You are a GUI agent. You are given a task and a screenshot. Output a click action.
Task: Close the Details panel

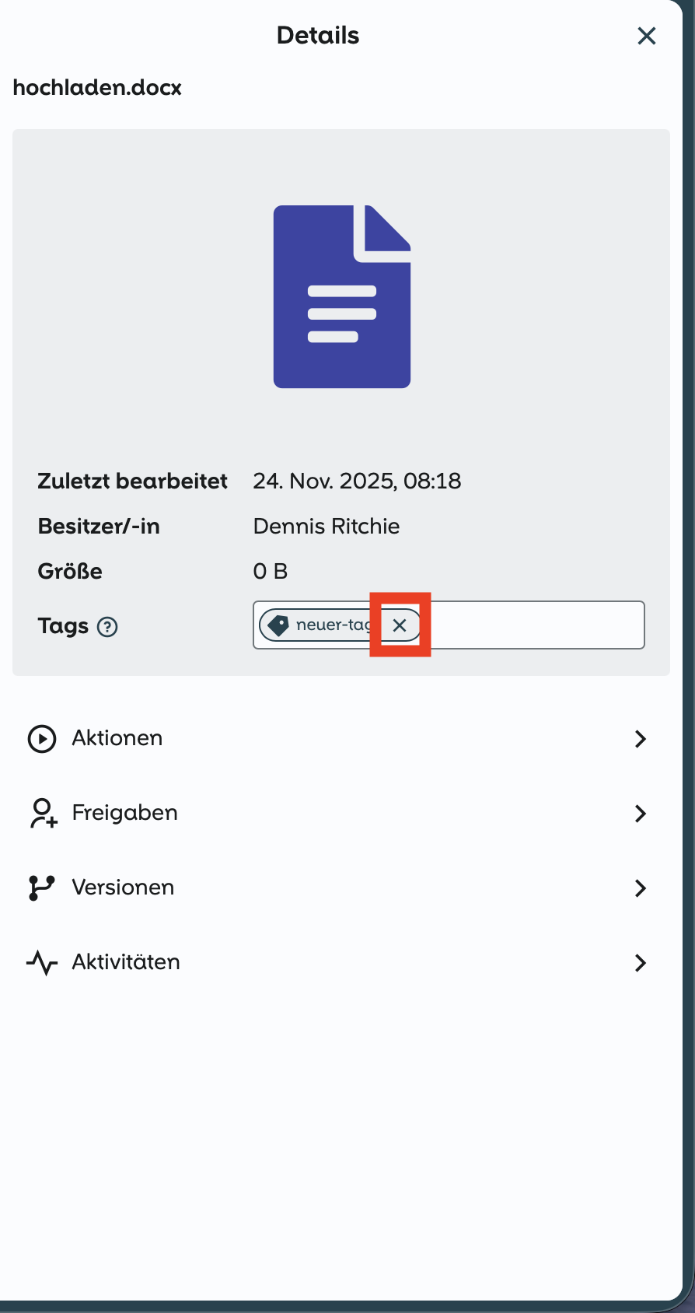(646, 36)
